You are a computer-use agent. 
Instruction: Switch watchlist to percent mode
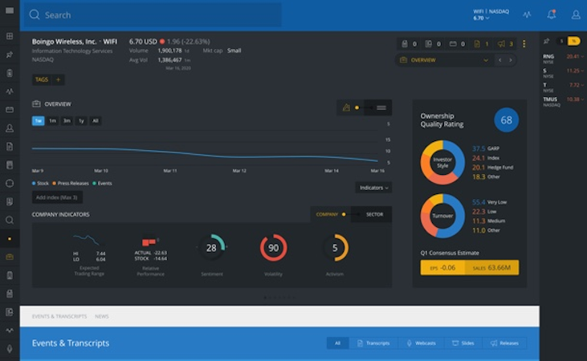click(573, 41)
